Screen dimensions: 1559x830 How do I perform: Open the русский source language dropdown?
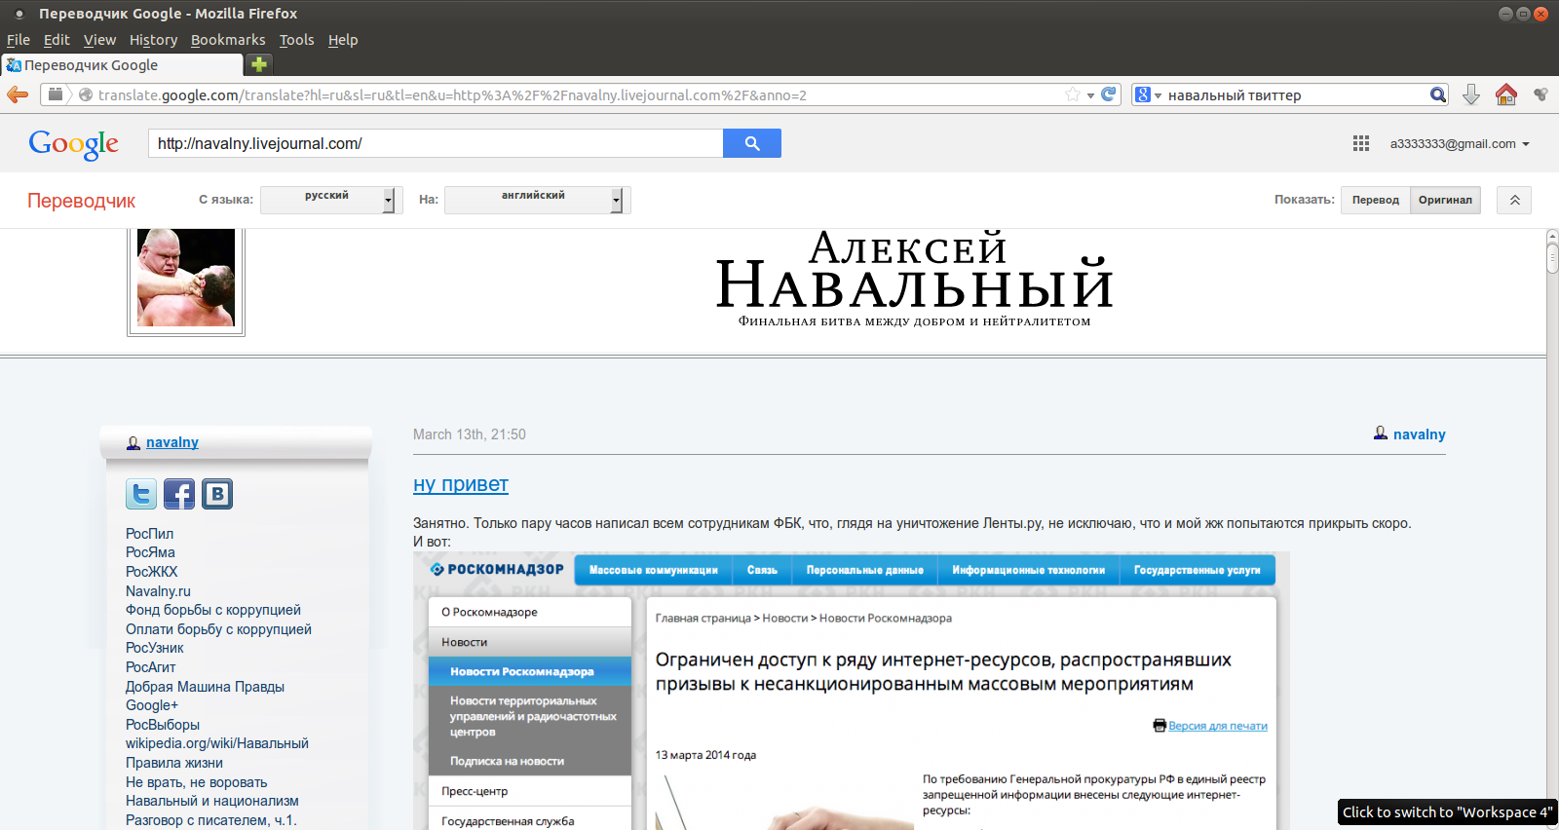(331, 200)
